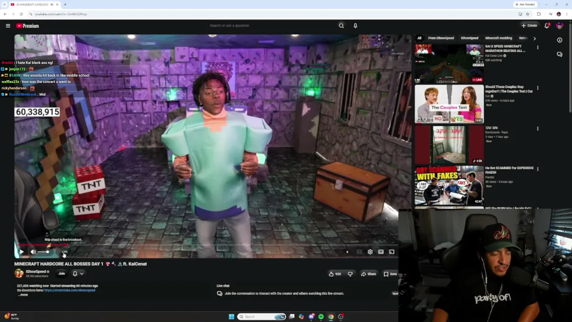The image size is (572, 322).
Task: Toggle the autoplay switch in the player
Action: (x=347, y=252)
